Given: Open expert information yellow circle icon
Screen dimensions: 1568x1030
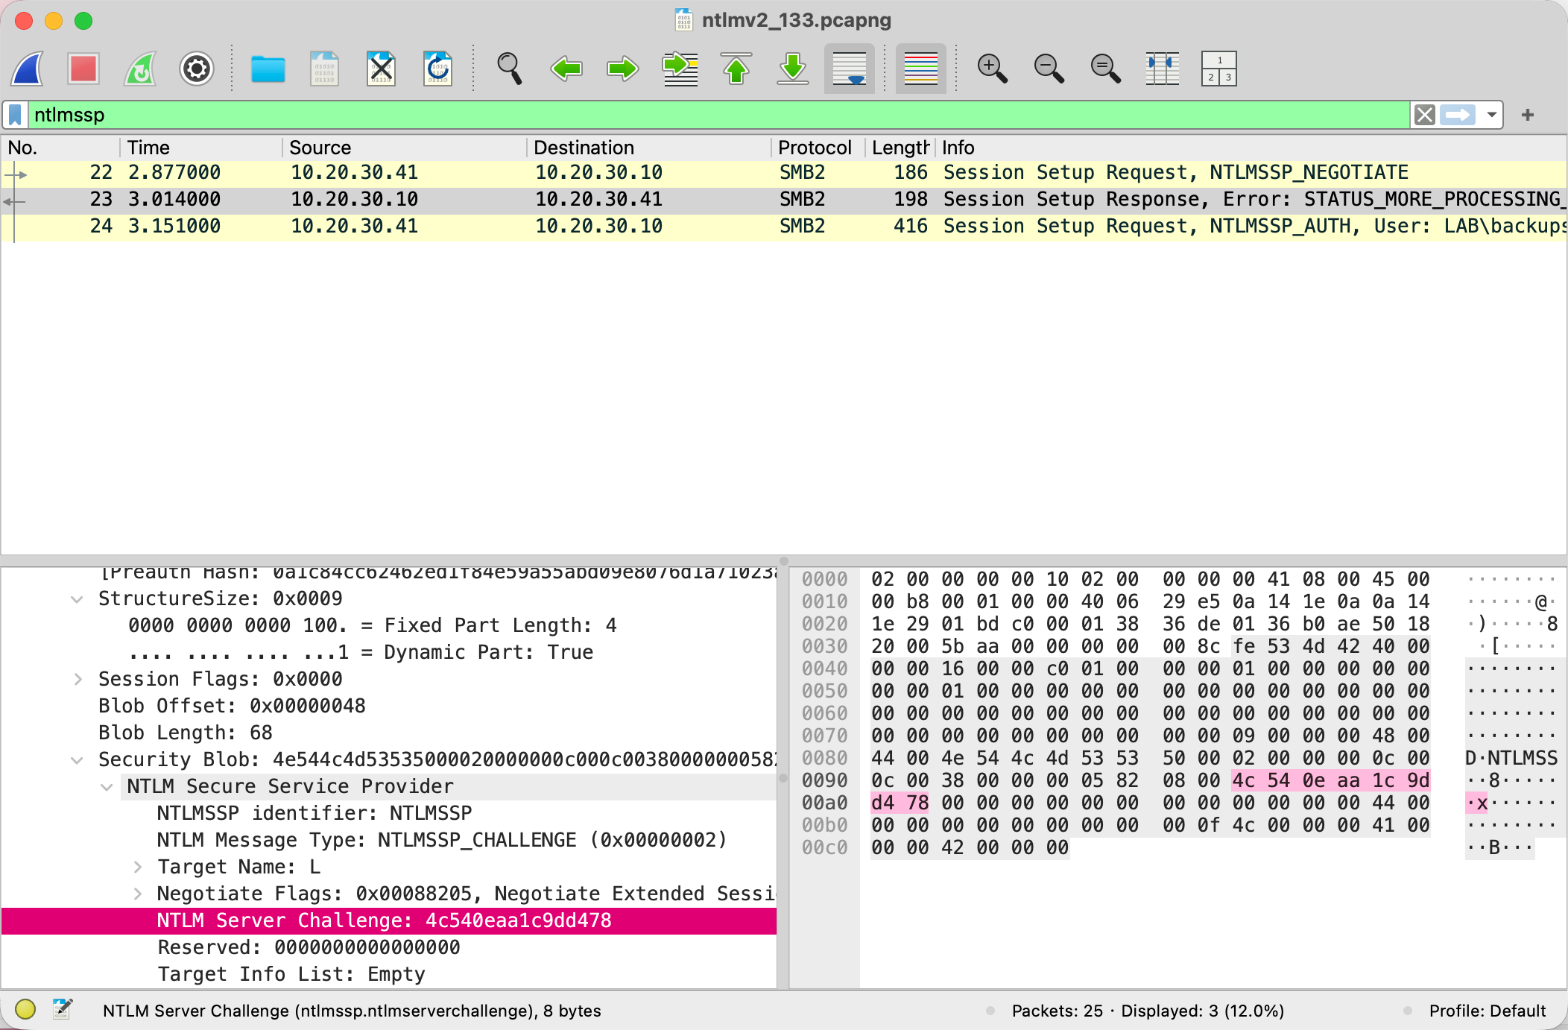Looking at the screenshot, I should [25, 1009].
